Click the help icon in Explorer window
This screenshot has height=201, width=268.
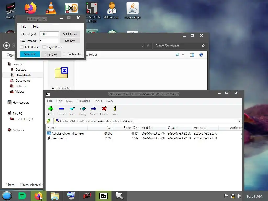coord(201,55)
